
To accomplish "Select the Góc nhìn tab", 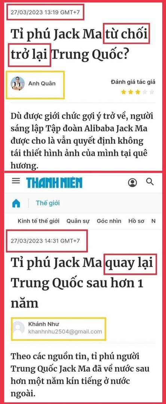I will point(109,221).
